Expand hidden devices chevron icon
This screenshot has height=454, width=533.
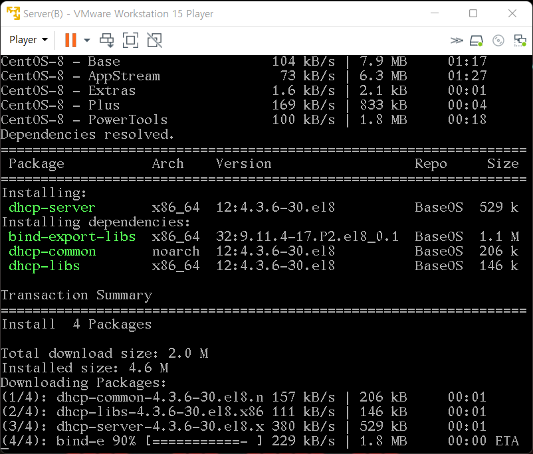[457, 40]
